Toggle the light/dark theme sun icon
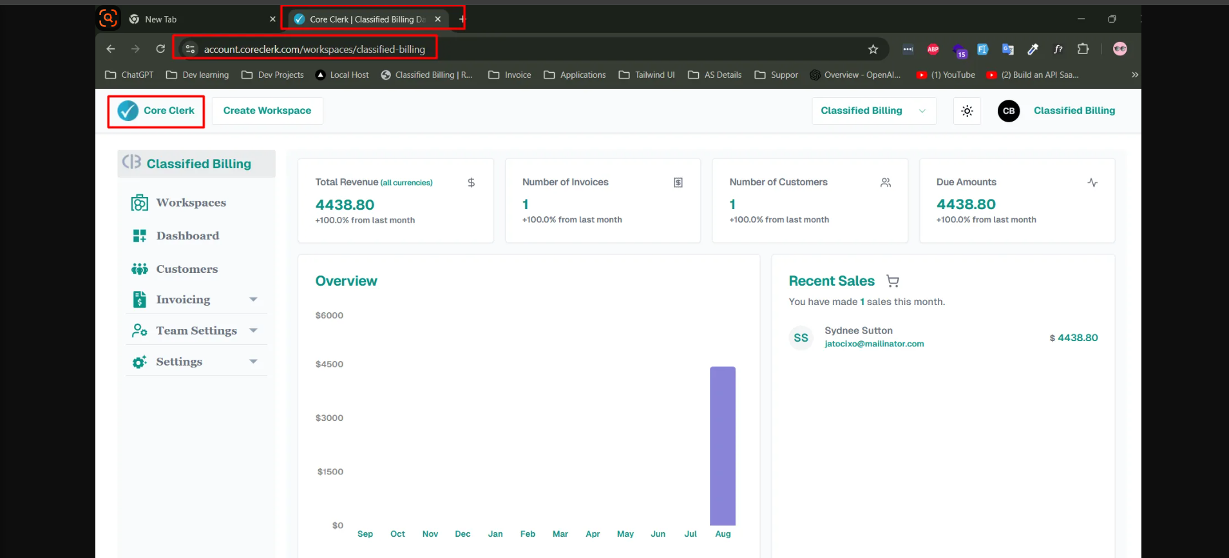Screen dimensions: 1229x558 (967, 111)
